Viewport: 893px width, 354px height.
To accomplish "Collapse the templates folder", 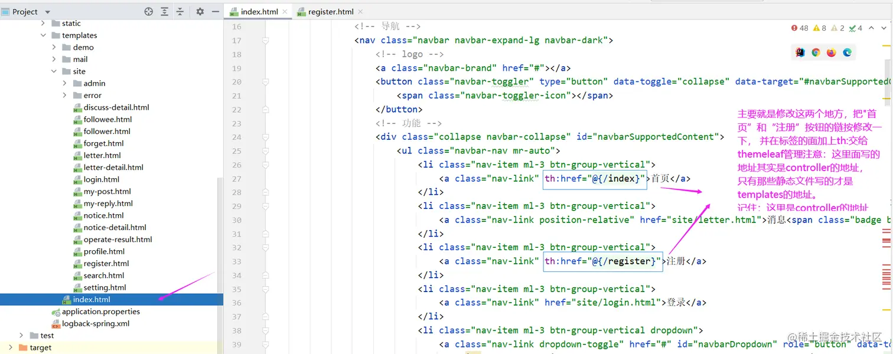I will click(x=43, y=35).
